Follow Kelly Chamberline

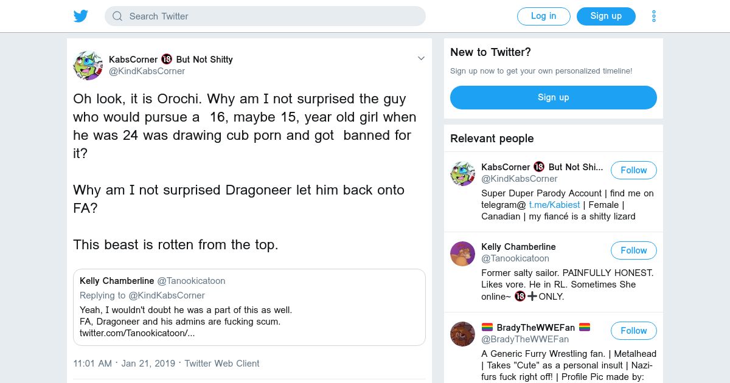[633, 250]
